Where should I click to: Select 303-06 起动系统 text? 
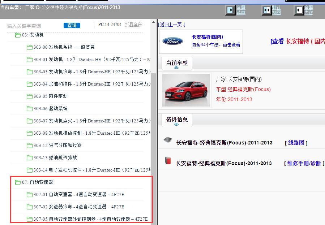[x=51, y=108]
